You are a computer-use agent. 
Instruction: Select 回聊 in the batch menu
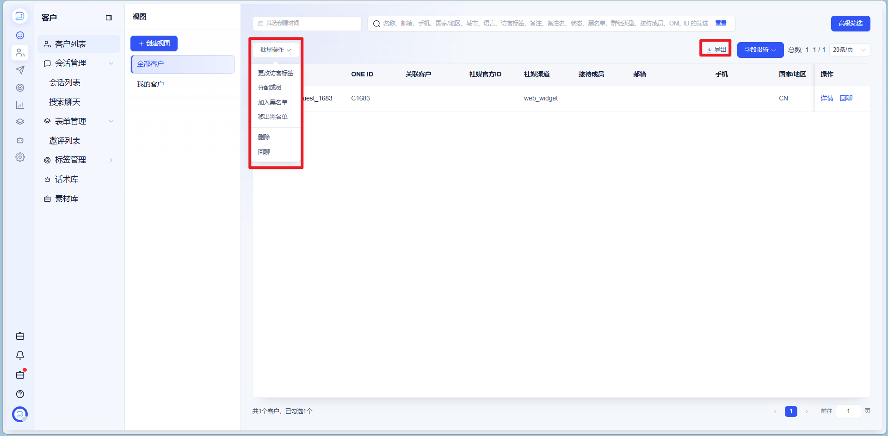tap(264, 152)
